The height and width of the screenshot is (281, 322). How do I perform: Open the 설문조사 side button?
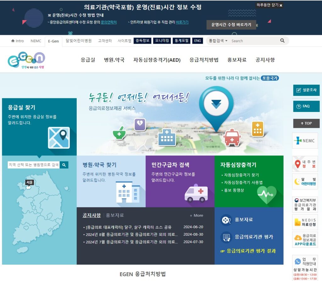click(306, 90)
